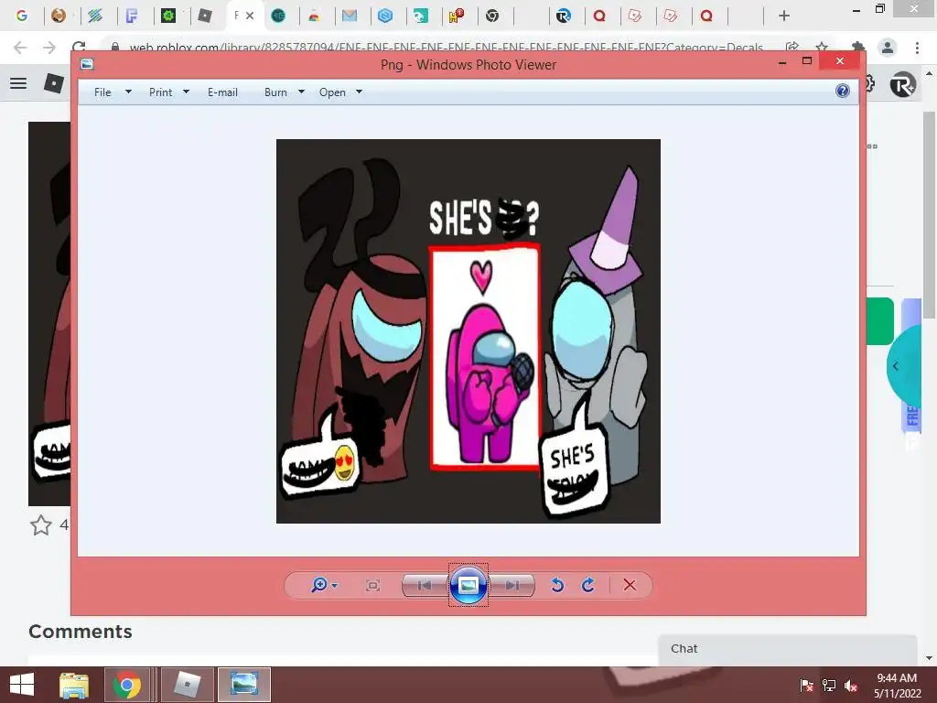Click the network tray icon
The height and width of the screenshot is (703, 937).
[829, 685]
